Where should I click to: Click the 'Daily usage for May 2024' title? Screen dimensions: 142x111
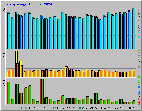(29, 4)
